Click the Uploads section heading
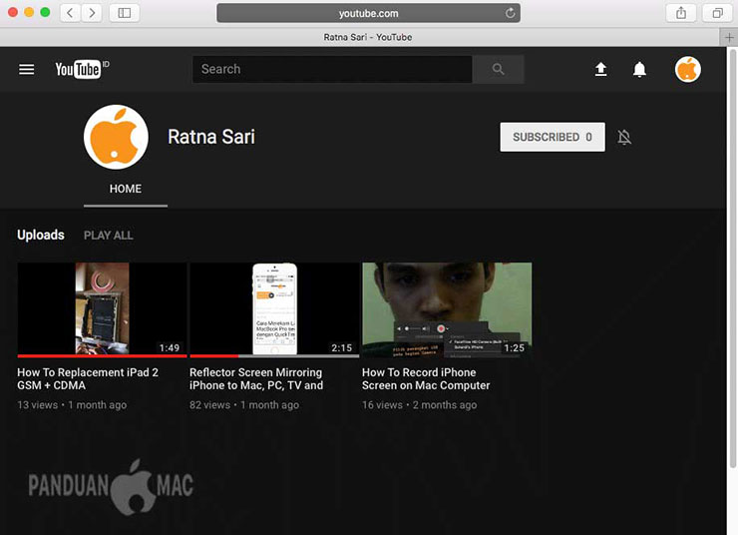The image size is (738, 535). [41, 235]
